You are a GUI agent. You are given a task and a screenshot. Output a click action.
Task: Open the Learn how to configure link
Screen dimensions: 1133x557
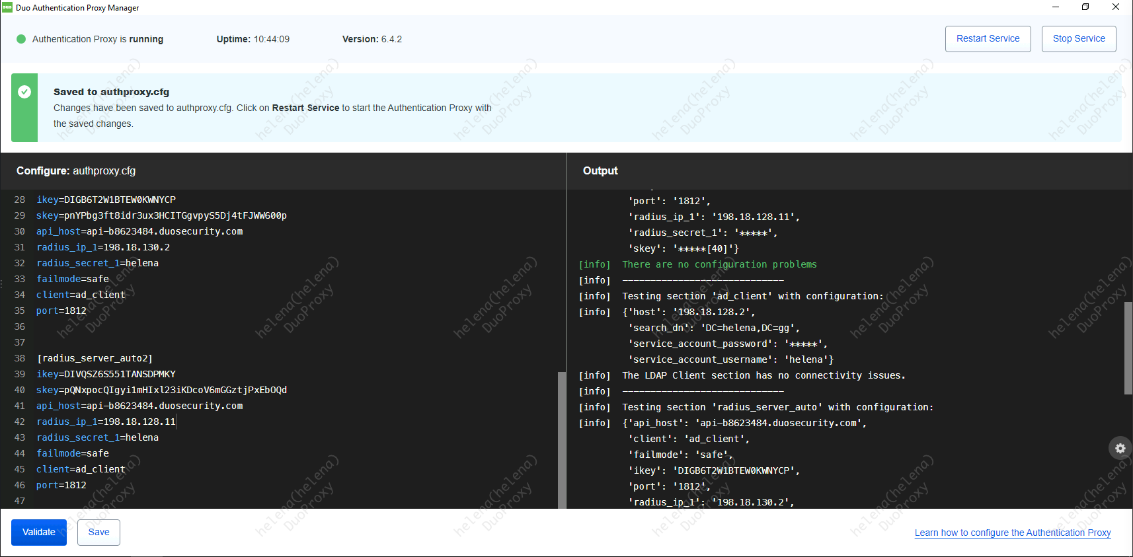pyautogui.click(x=1012, y=533)
